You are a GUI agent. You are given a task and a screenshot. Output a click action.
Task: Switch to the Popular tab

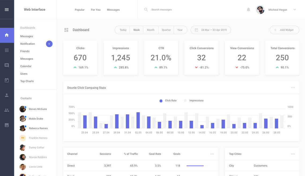[80, 10]
